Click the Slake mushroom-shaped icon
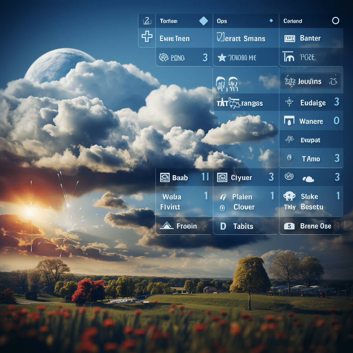The width and height of the screenshot is (353, 353). (289, 196)
